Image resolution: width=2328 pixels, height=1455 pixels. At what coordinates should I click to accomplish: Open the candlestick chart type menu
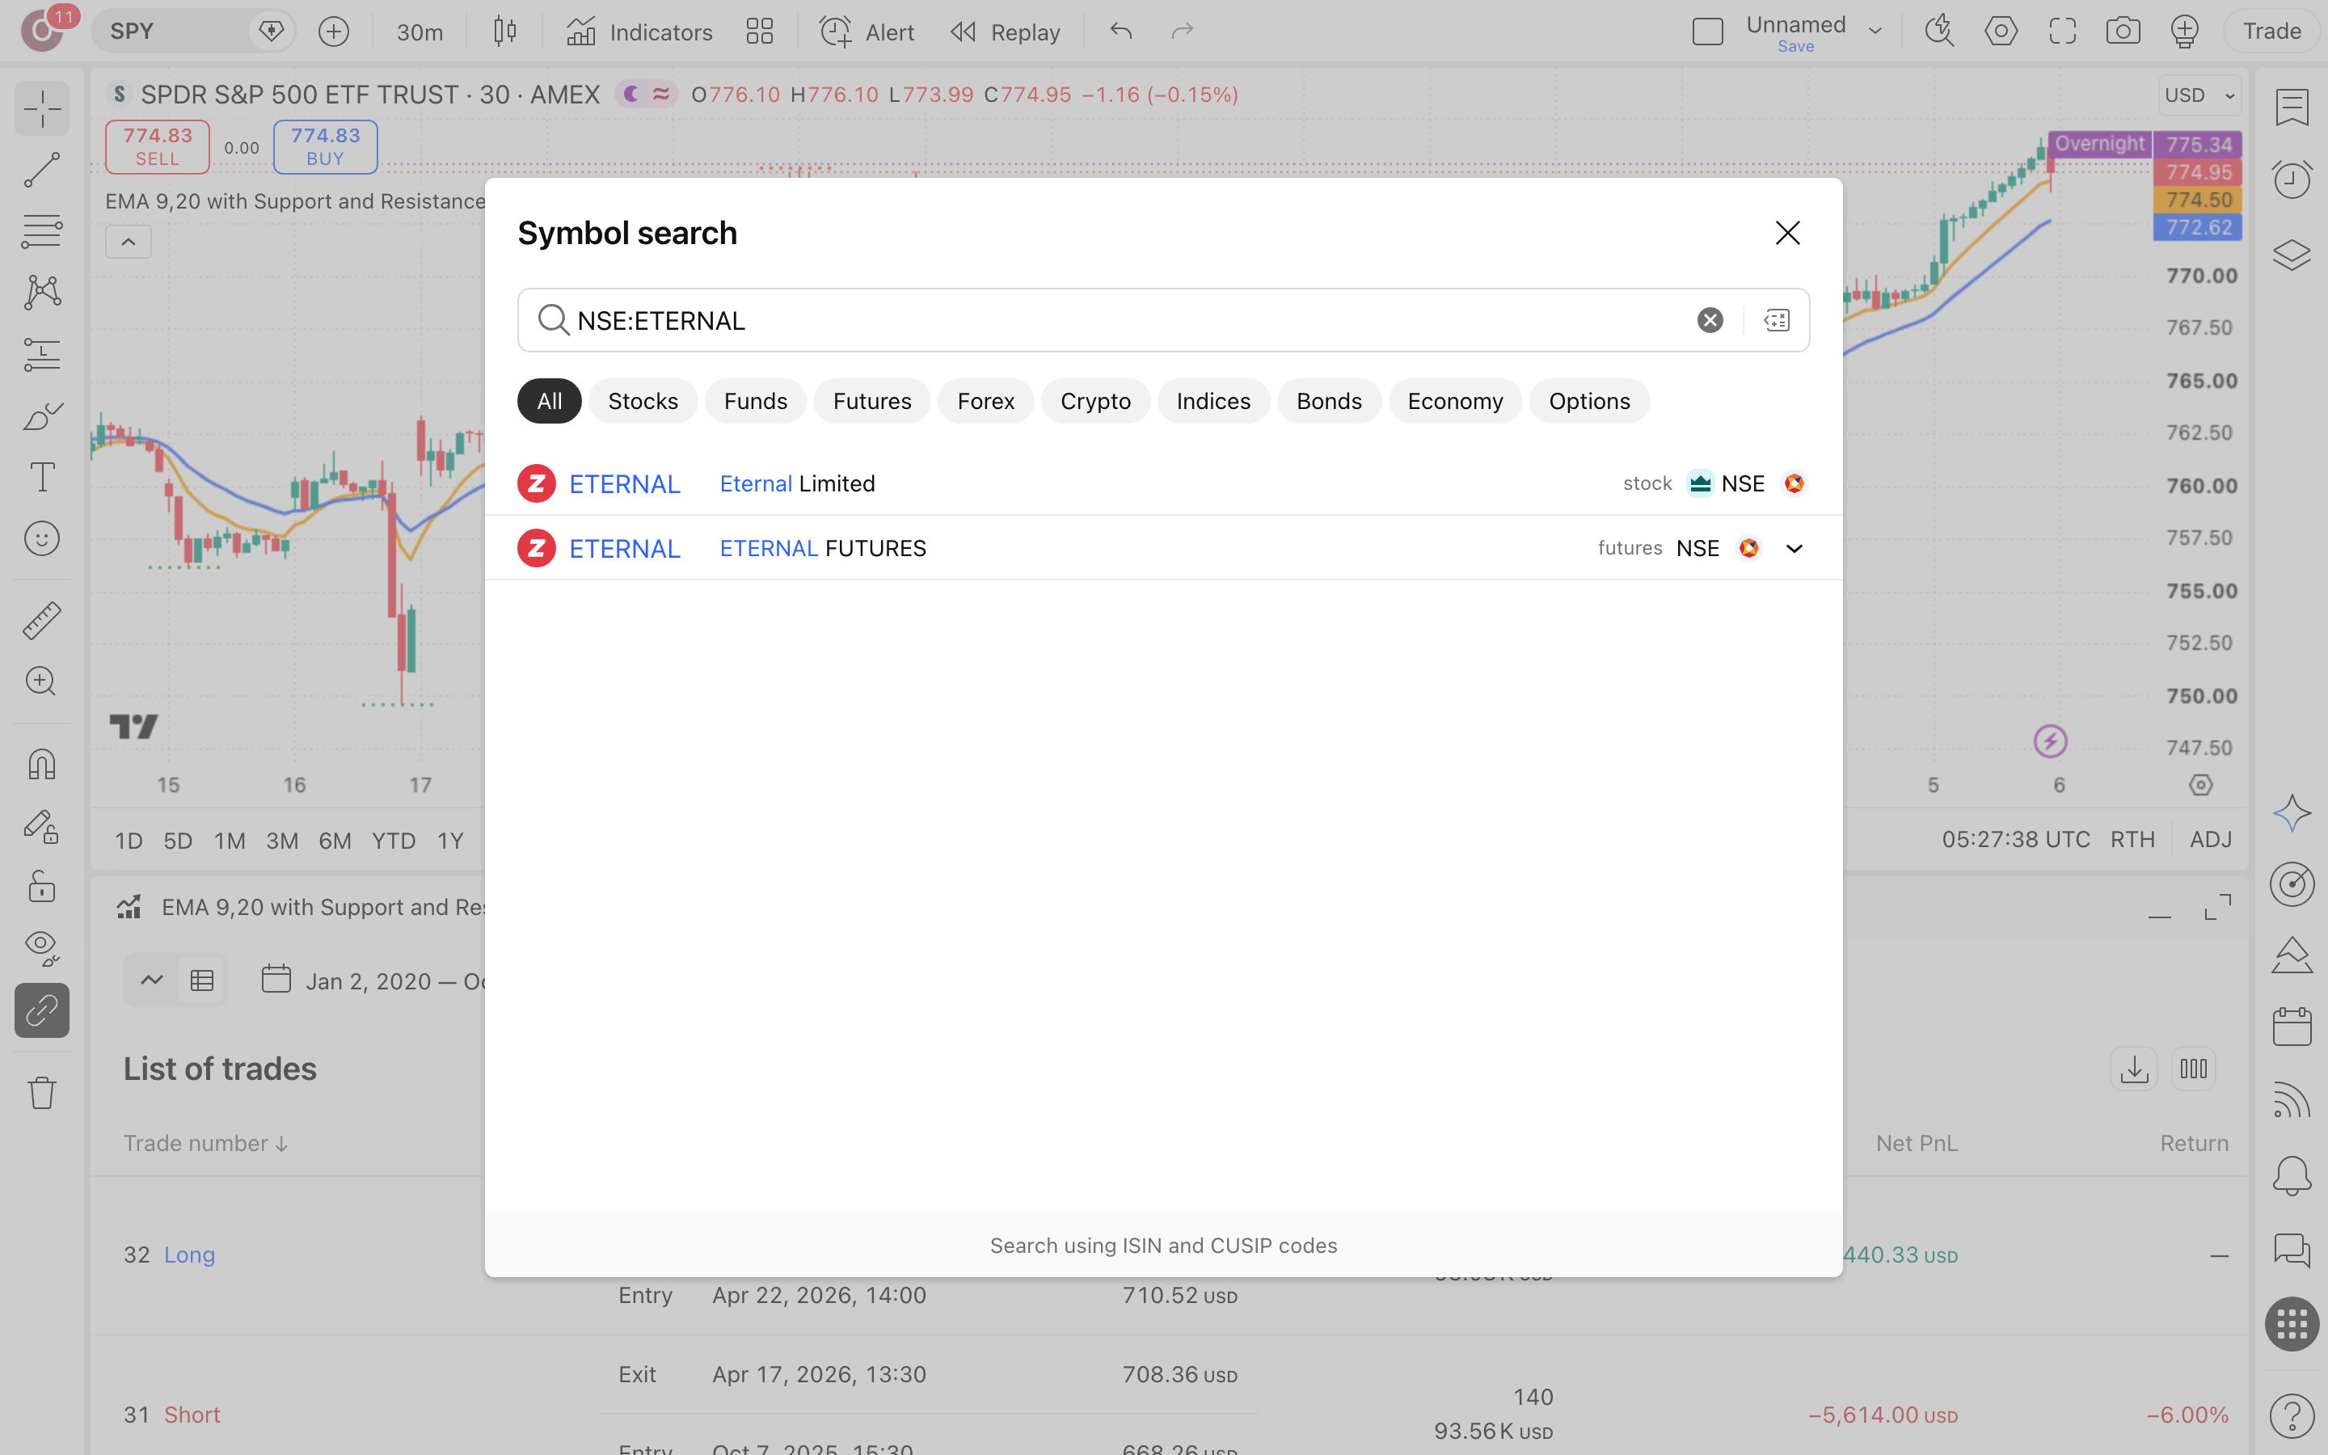pyautogui.click(x=505, y=32)
